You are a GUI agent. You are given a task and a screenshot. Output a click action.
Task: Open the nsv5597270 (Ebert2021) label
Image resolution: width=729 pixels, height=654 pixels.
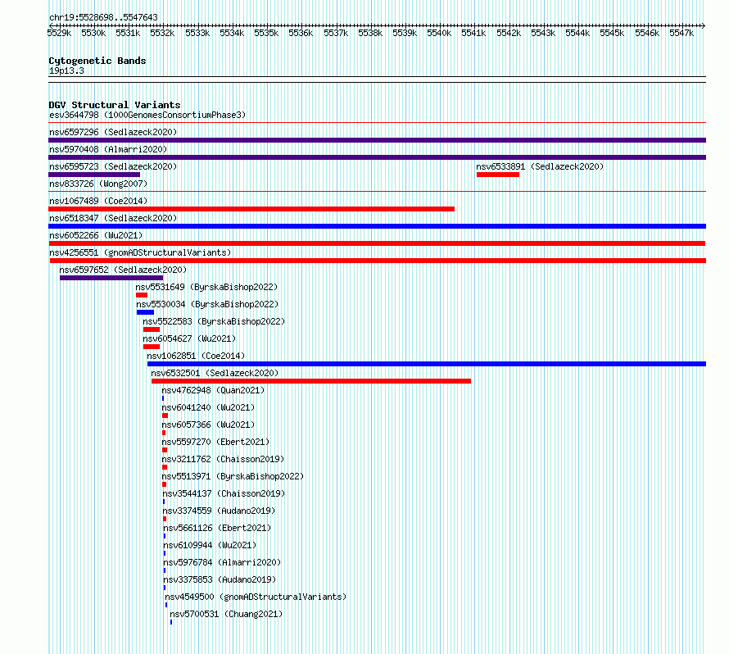coord(215,442)
